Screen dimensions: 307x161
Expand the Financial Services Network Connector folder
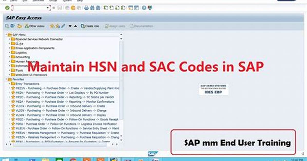point(9,39)
